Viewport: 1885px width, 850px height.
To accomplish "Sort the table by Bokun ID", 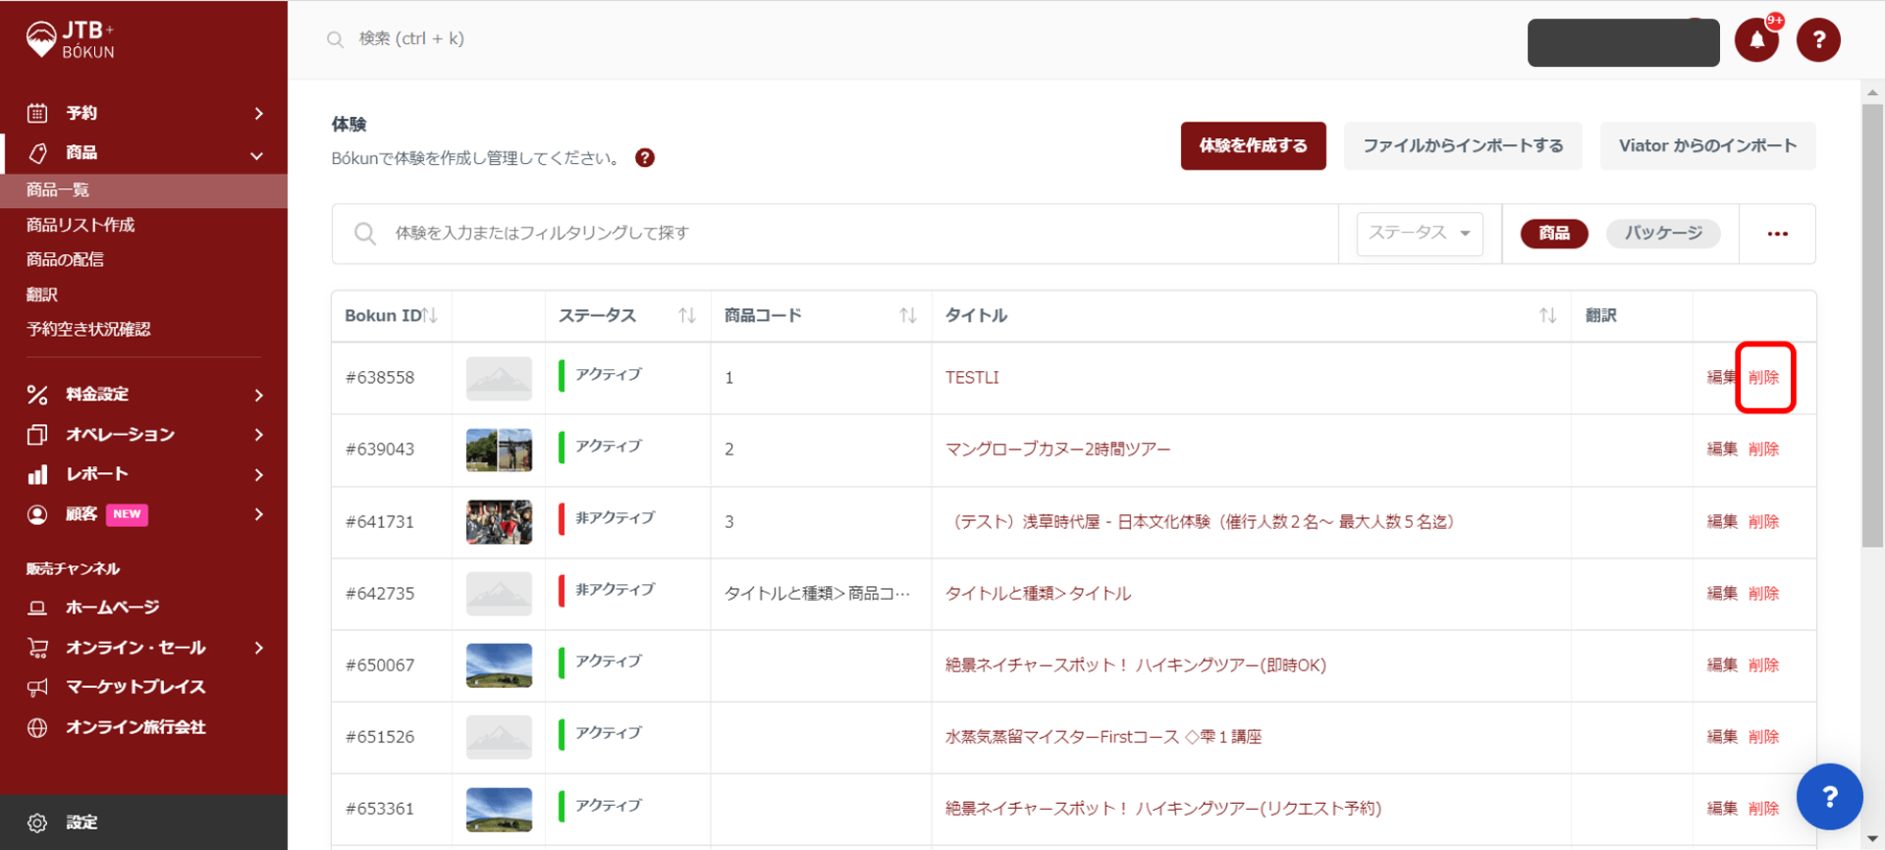I will point(429,315).
